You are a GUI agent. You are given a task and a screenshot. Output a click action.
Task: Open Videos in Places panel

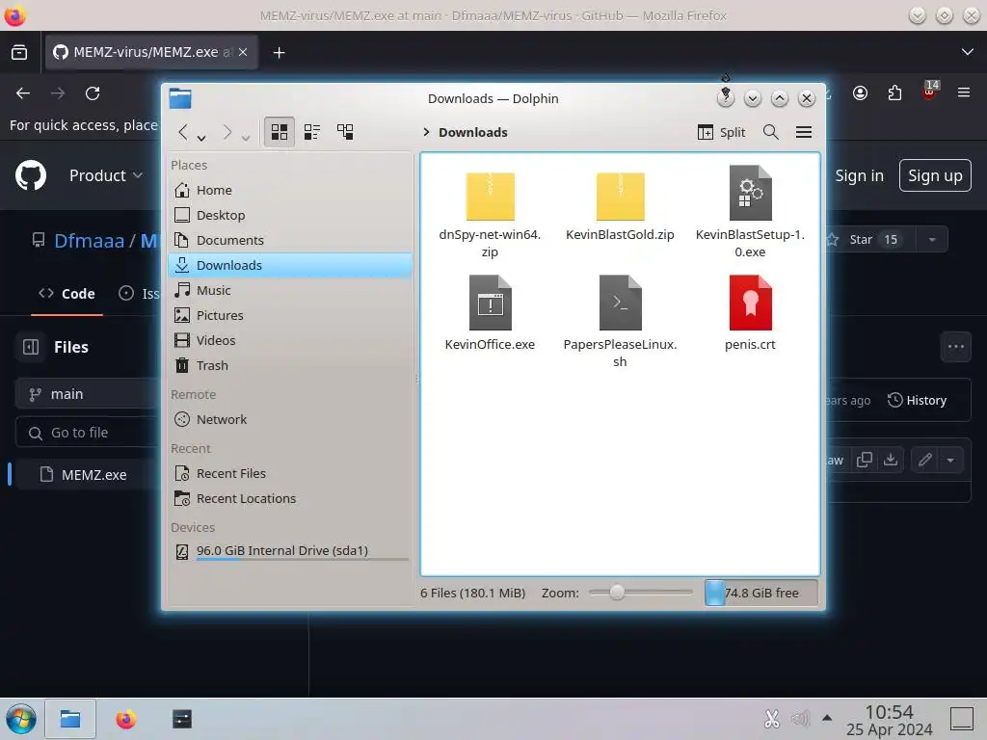tap(290, 340)
